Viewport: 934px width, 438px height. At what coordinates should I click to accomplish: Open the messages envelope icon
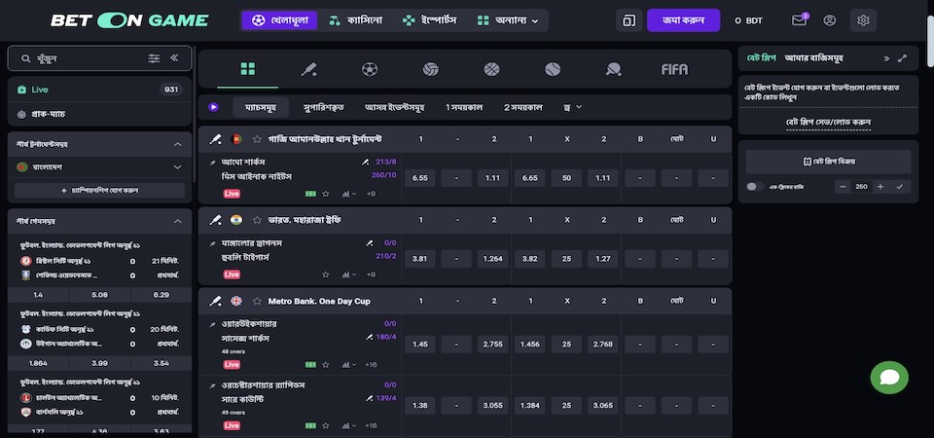click(799, 20)
